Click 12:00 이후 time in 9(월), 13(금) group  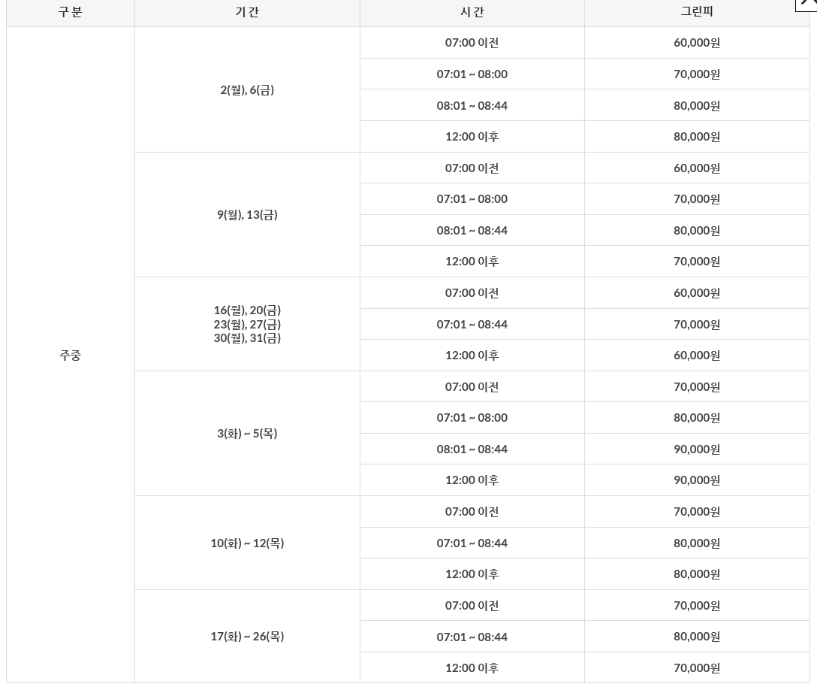(x=472, y=262)
